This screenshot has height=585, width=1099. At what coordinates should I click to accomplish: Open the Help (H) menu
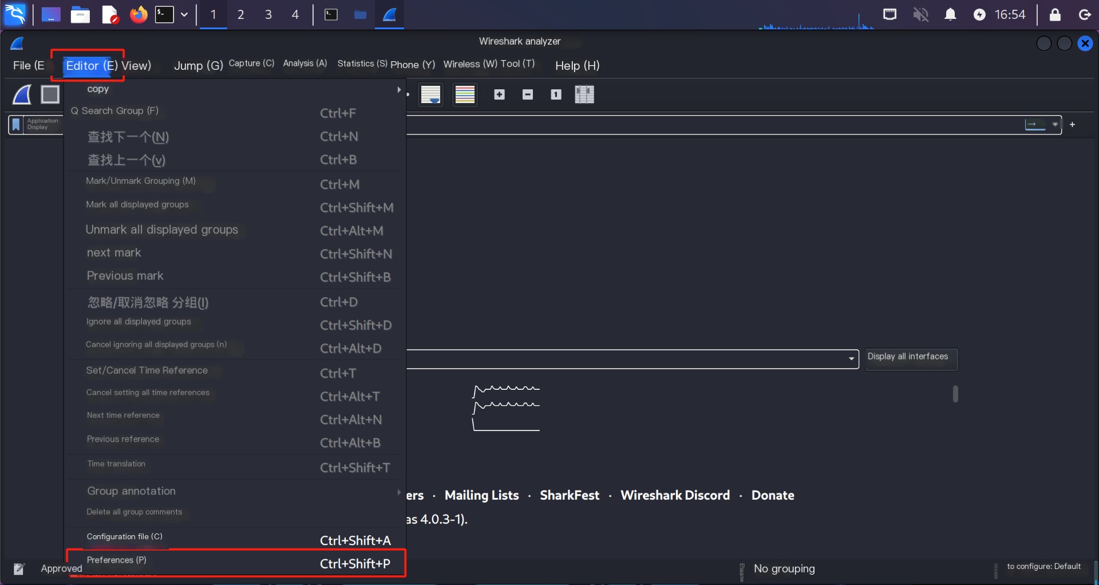577,65
